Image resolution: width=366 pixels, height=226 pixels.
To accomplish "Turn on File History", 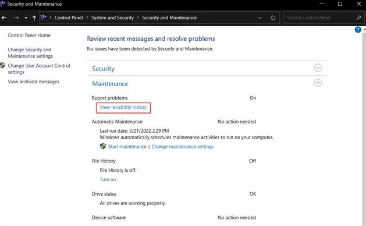I will [108, 179].
